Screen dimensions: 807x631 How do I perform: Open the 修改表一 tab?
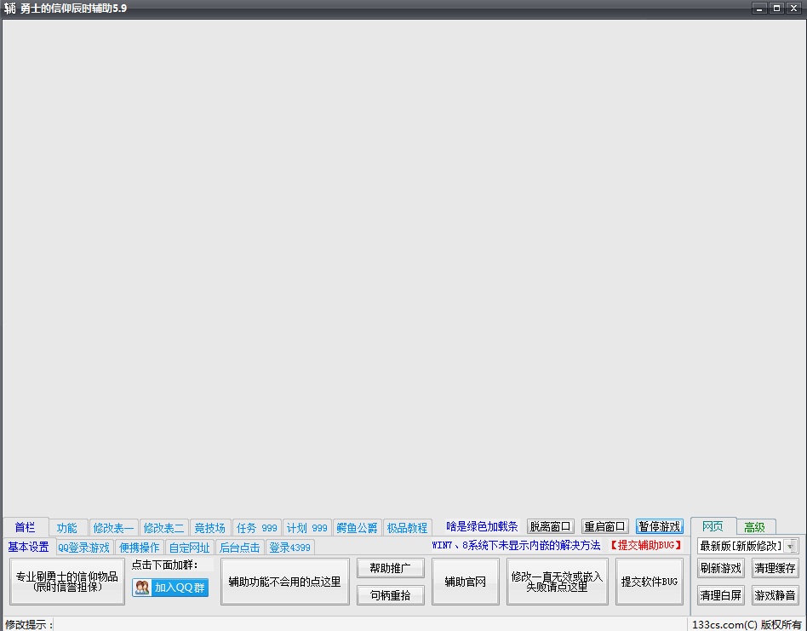click(x=113, y=528)
